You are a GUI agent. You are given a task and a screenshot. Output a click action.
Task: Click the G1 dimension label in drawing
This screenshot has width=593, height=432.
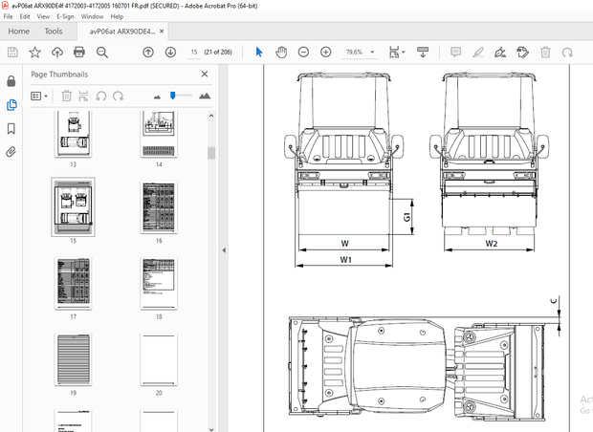[x=406, y=217]
